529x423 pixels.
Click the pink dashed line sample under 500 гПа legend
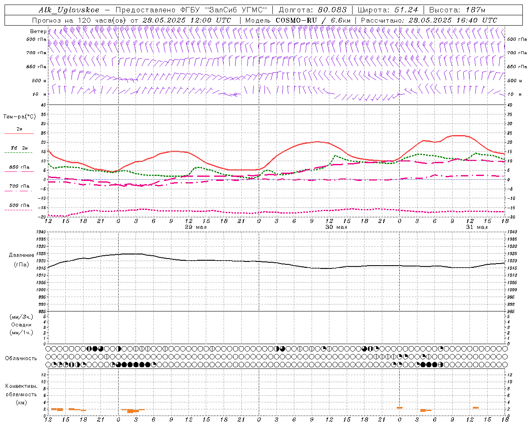pyautogui.click(x=18, y=210)
